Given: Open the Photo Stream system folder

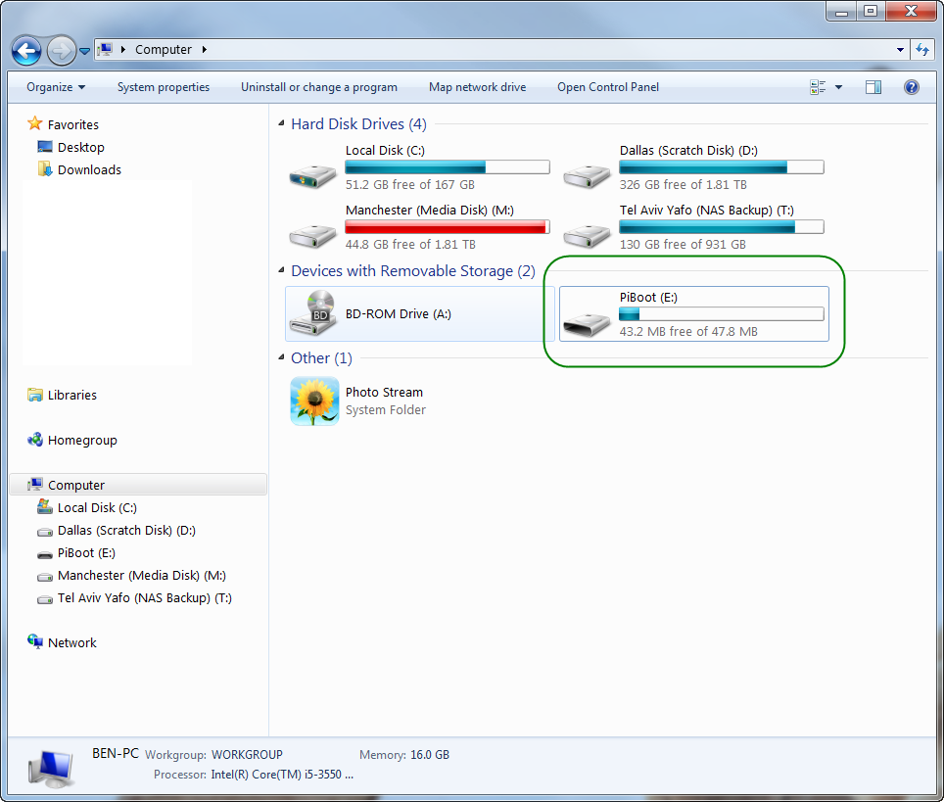Looking at the screenshot, I should 314,401.
